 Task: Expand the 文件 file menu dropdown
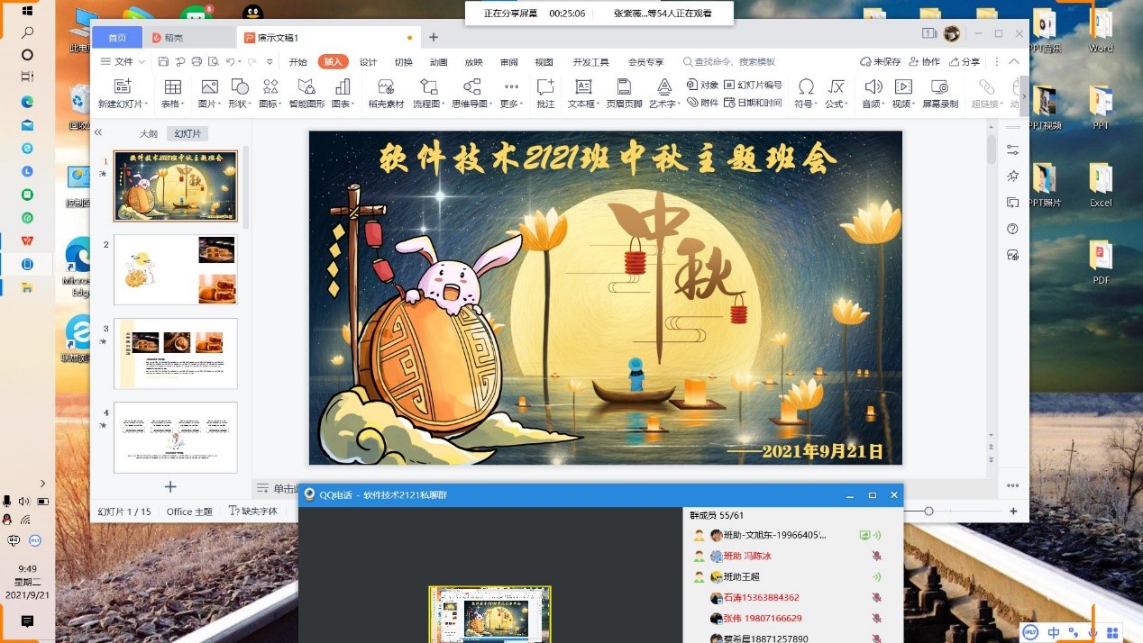tap(123, 62)
